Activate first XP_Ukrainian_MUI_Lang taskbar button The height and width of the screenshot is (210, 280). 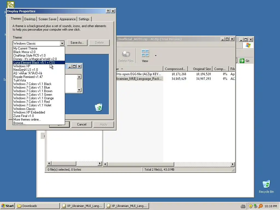pos(82,206)
